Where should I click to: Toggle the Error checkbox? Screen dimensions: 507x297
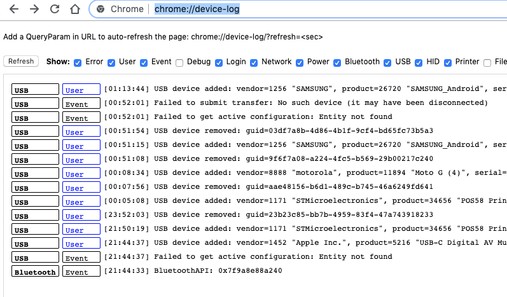click(78, 63)
